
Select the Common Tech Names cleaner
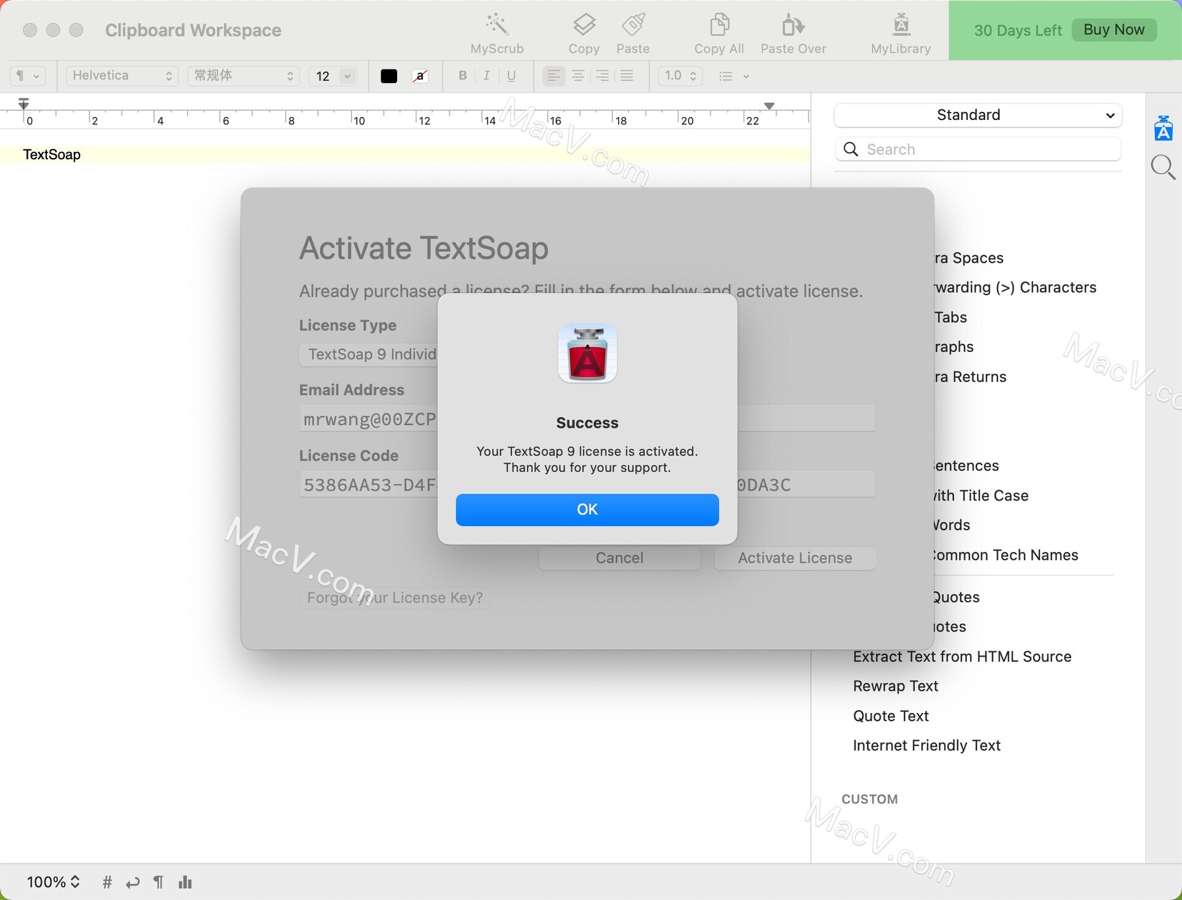click(x=1006, y=555)
